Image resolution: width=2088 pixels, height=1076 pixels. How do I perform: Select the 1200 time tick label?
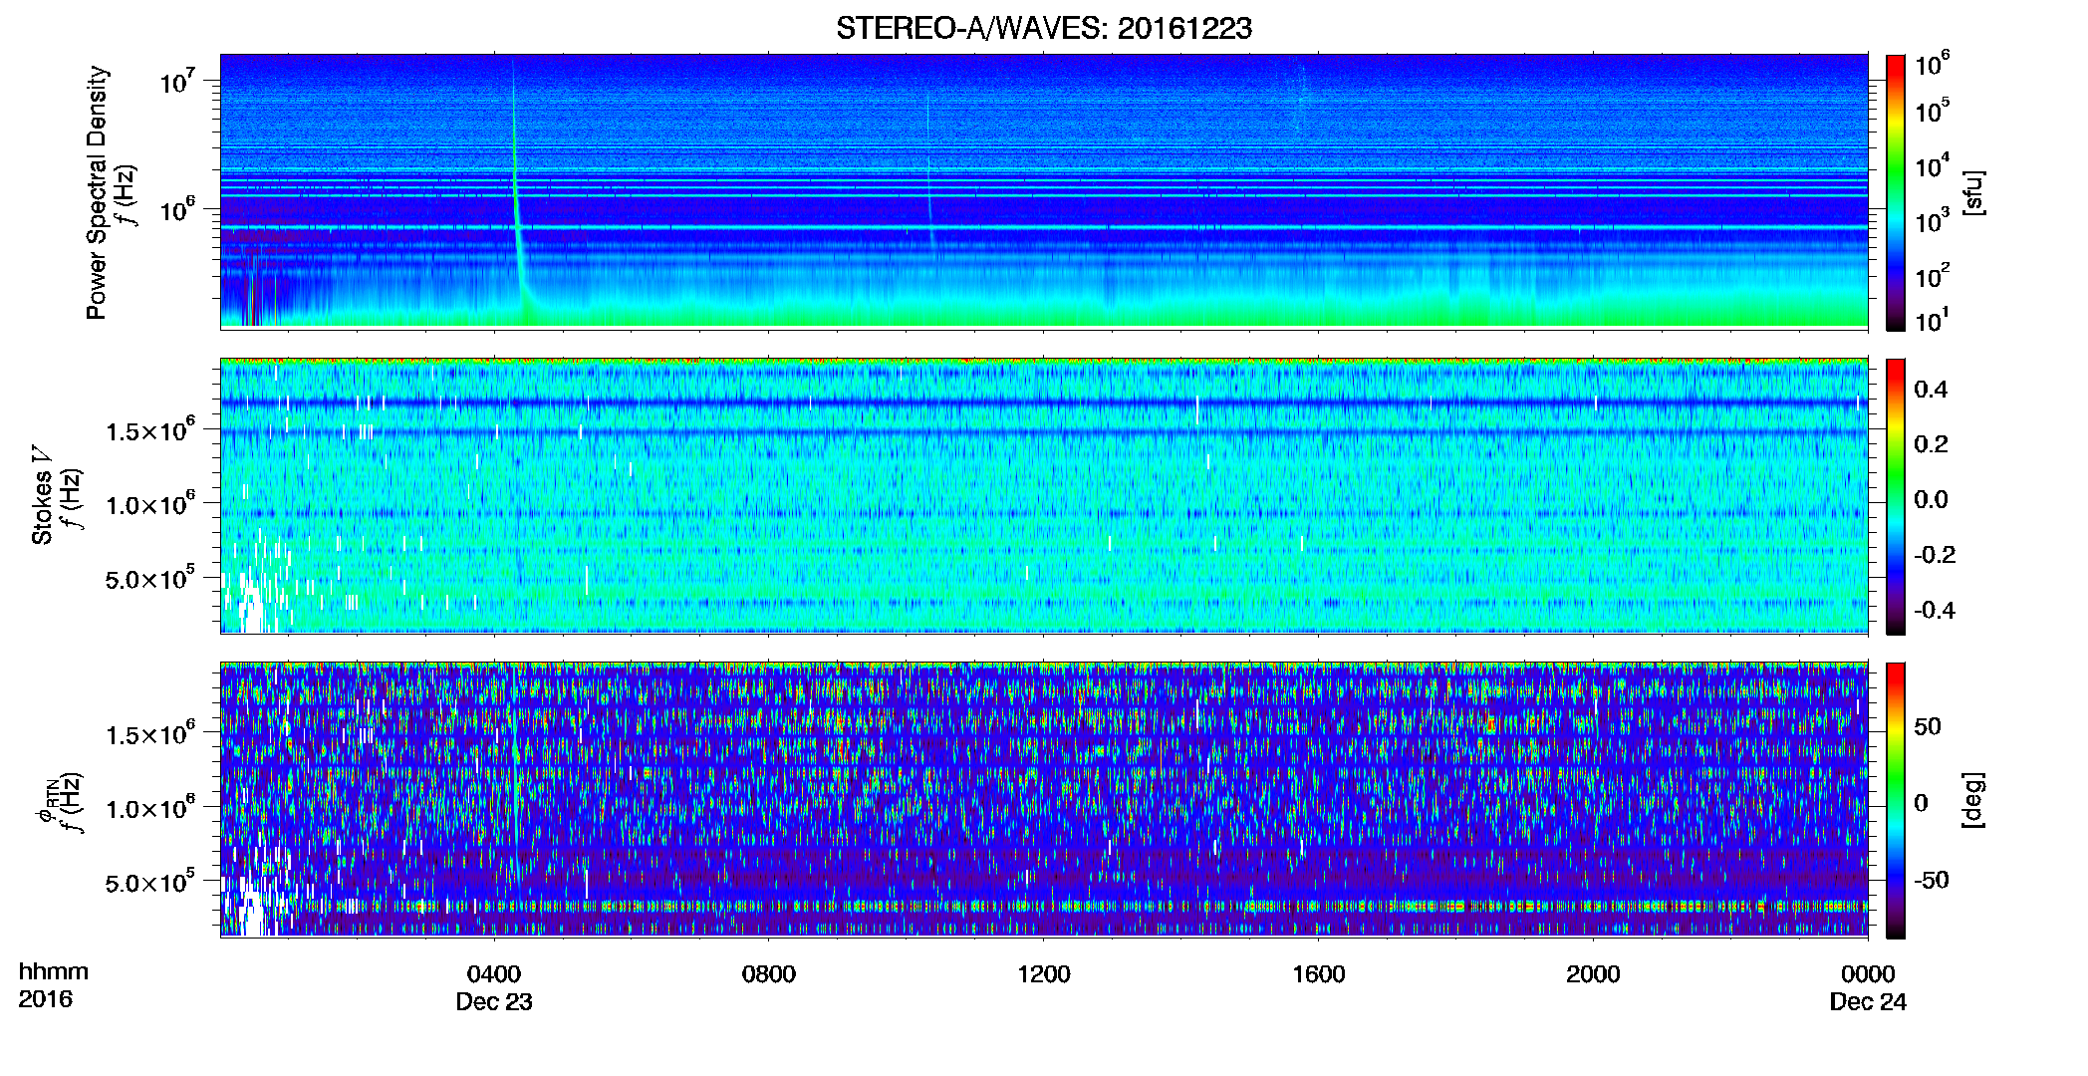click(1044, 974)
